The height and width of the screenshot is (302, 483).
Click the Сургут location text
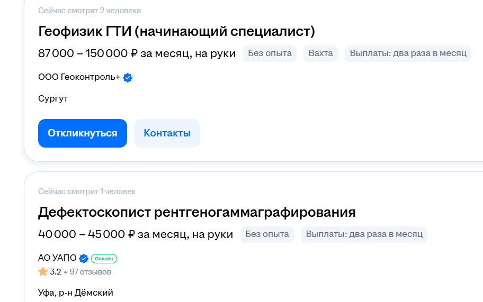click(53, 99)
